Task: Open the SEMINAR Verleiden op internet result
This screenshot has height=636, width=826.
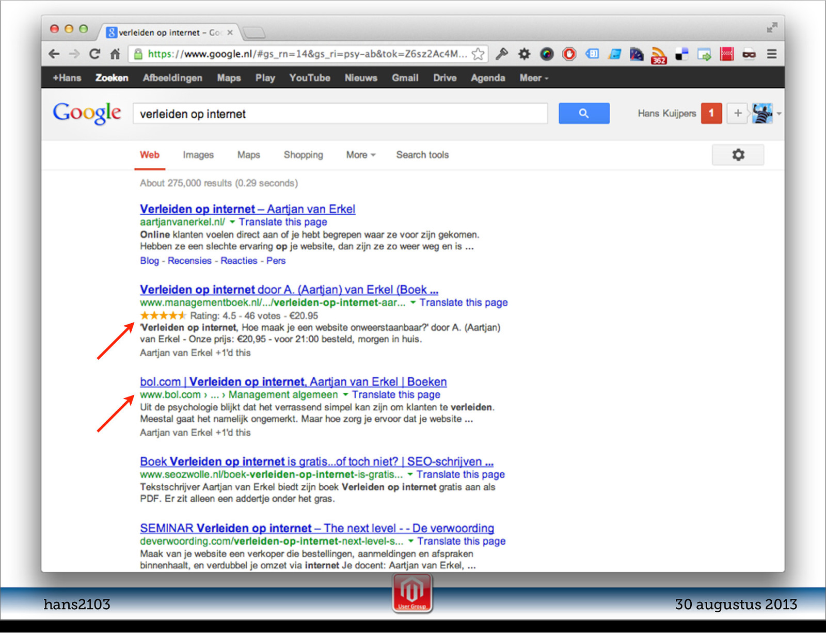Action: click(x=317, y=528)
